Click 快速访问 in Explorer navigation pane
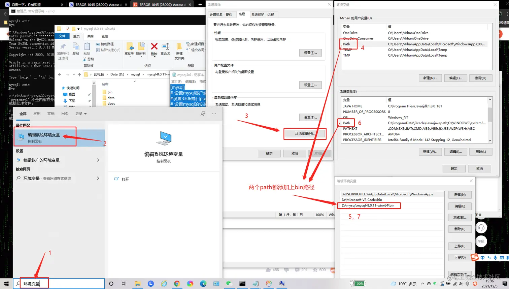The height and width of the screenshot is (289, 509). point(71,88)
